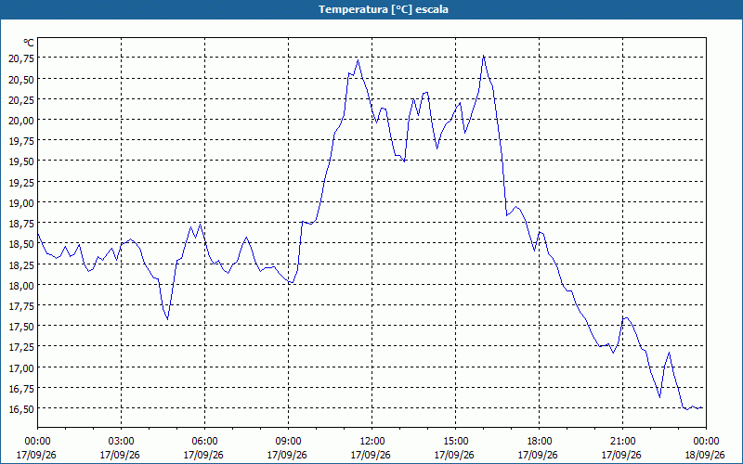Screen dimensions: 743x464
Task: Click the 18,00 temperature axis label
Action: tap(21, 285)
